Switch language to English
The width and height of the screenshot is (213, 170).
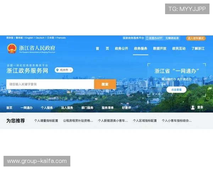coord(29,38)
